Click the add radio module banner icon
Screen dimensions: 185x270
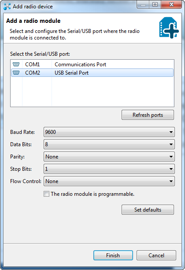[x=169, y=28]
